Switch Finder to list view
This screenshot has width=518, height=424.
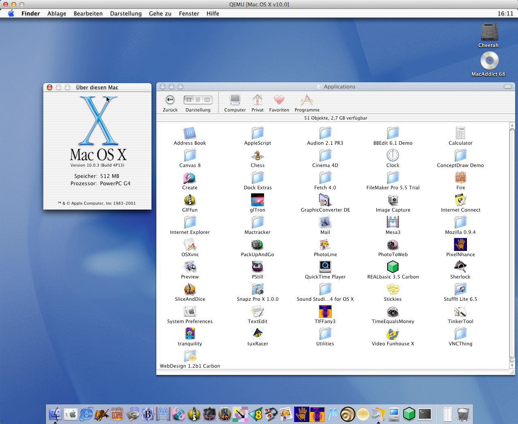click(x=198, y=100)
